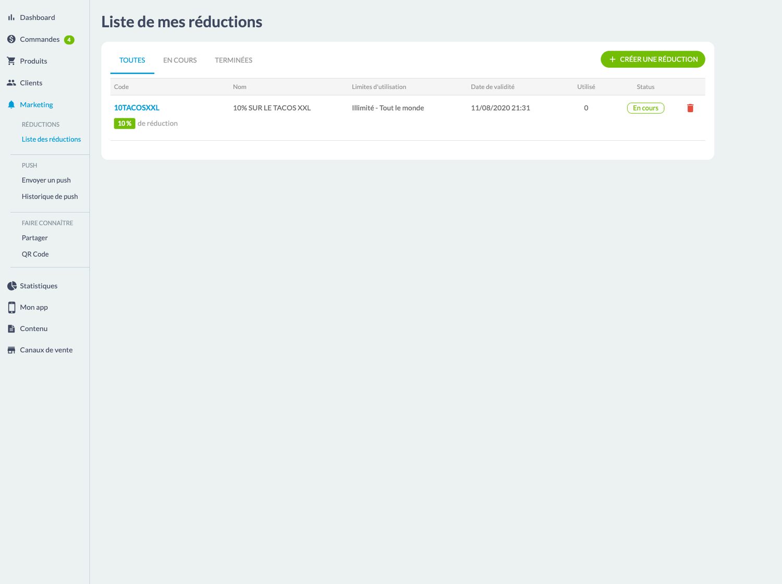Click the Dashboard bar chart icon
The height and width of the screenshot is (584, 782).
point(11,18)
